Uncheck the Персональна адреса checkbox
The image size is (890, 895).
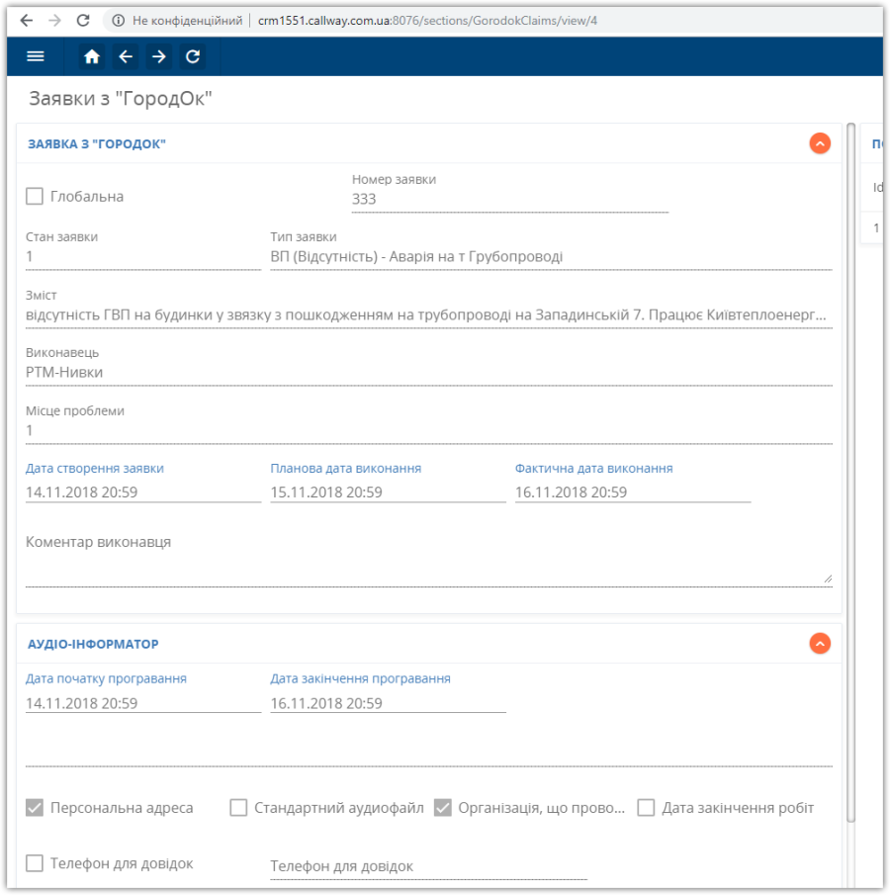pyautogui.click(x=35, y=808)
